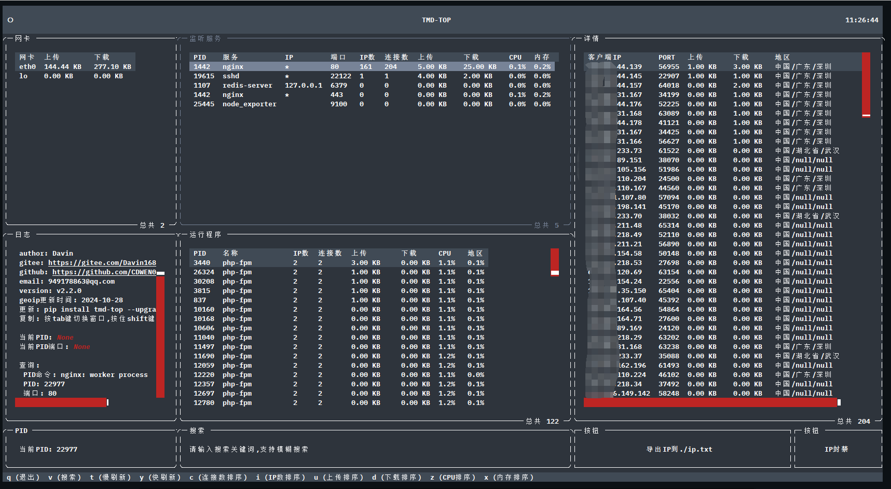Select i (IP数排序) sort shortcut

point(281,478)
